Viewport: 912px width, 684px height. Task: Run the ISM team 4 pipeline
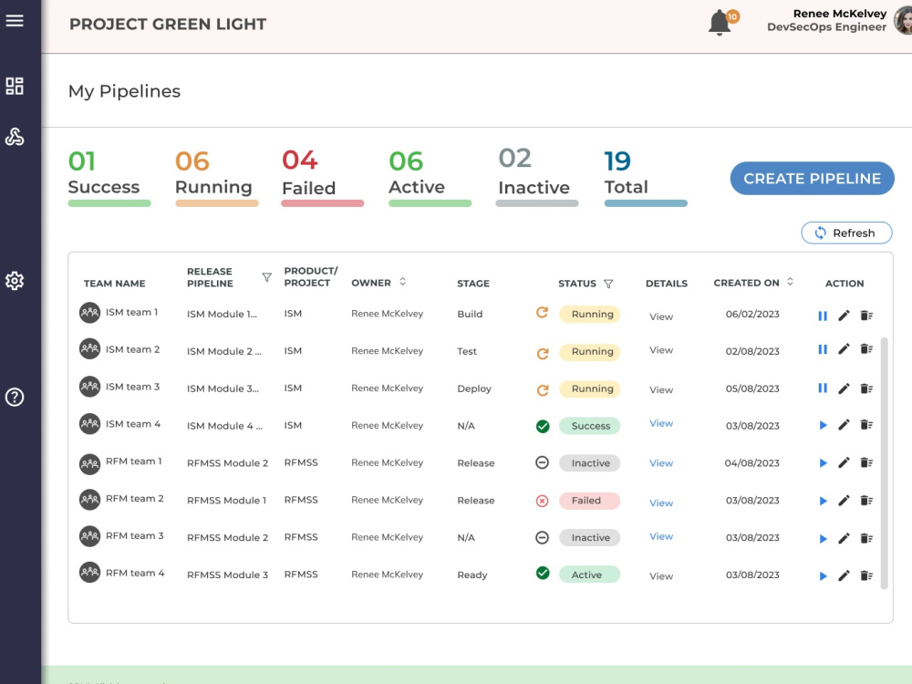click(x=823, y=425)
